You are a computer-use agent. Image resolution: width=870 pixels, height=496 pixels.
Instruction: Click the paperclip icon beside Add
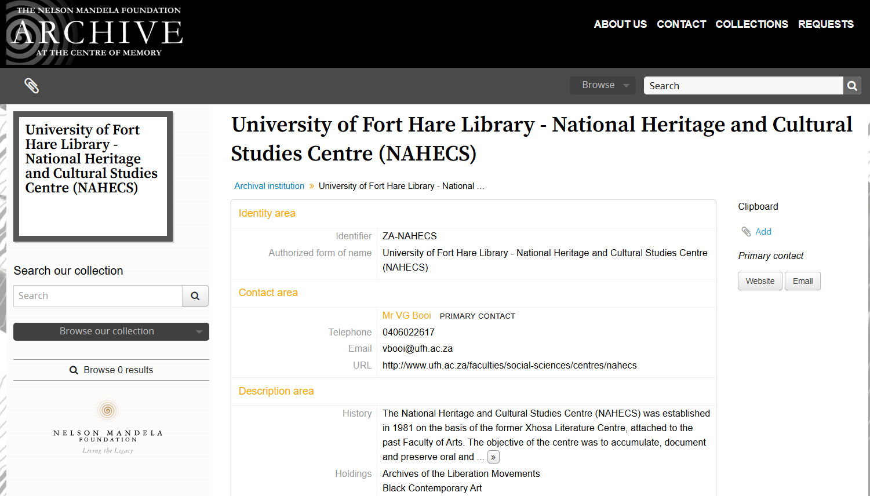pos(746,232)
